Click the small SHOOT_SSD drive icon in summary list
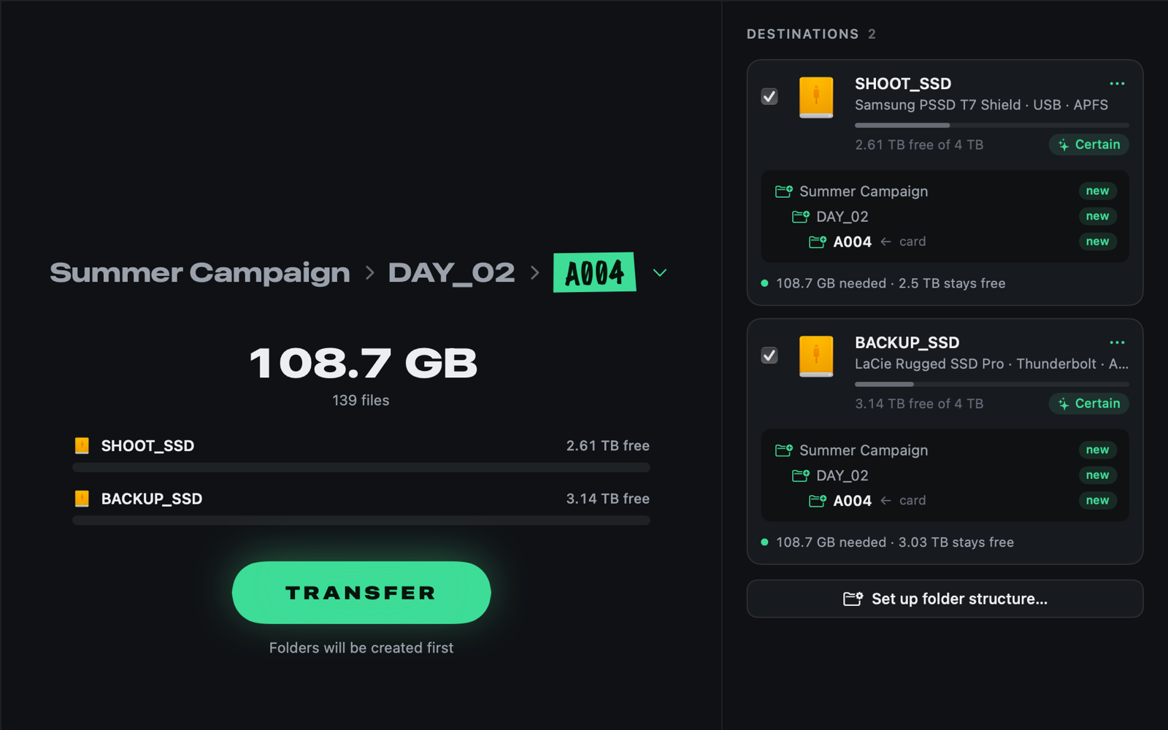Image resolution: width=1168 pixels, height=730 pixels. pyautogui.click(x=82, y=445)
